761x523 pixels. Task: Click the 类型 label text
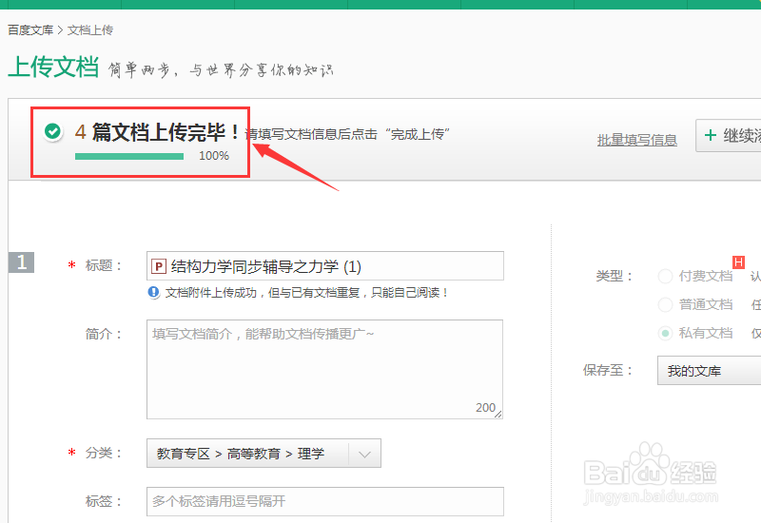pos(615,277)
